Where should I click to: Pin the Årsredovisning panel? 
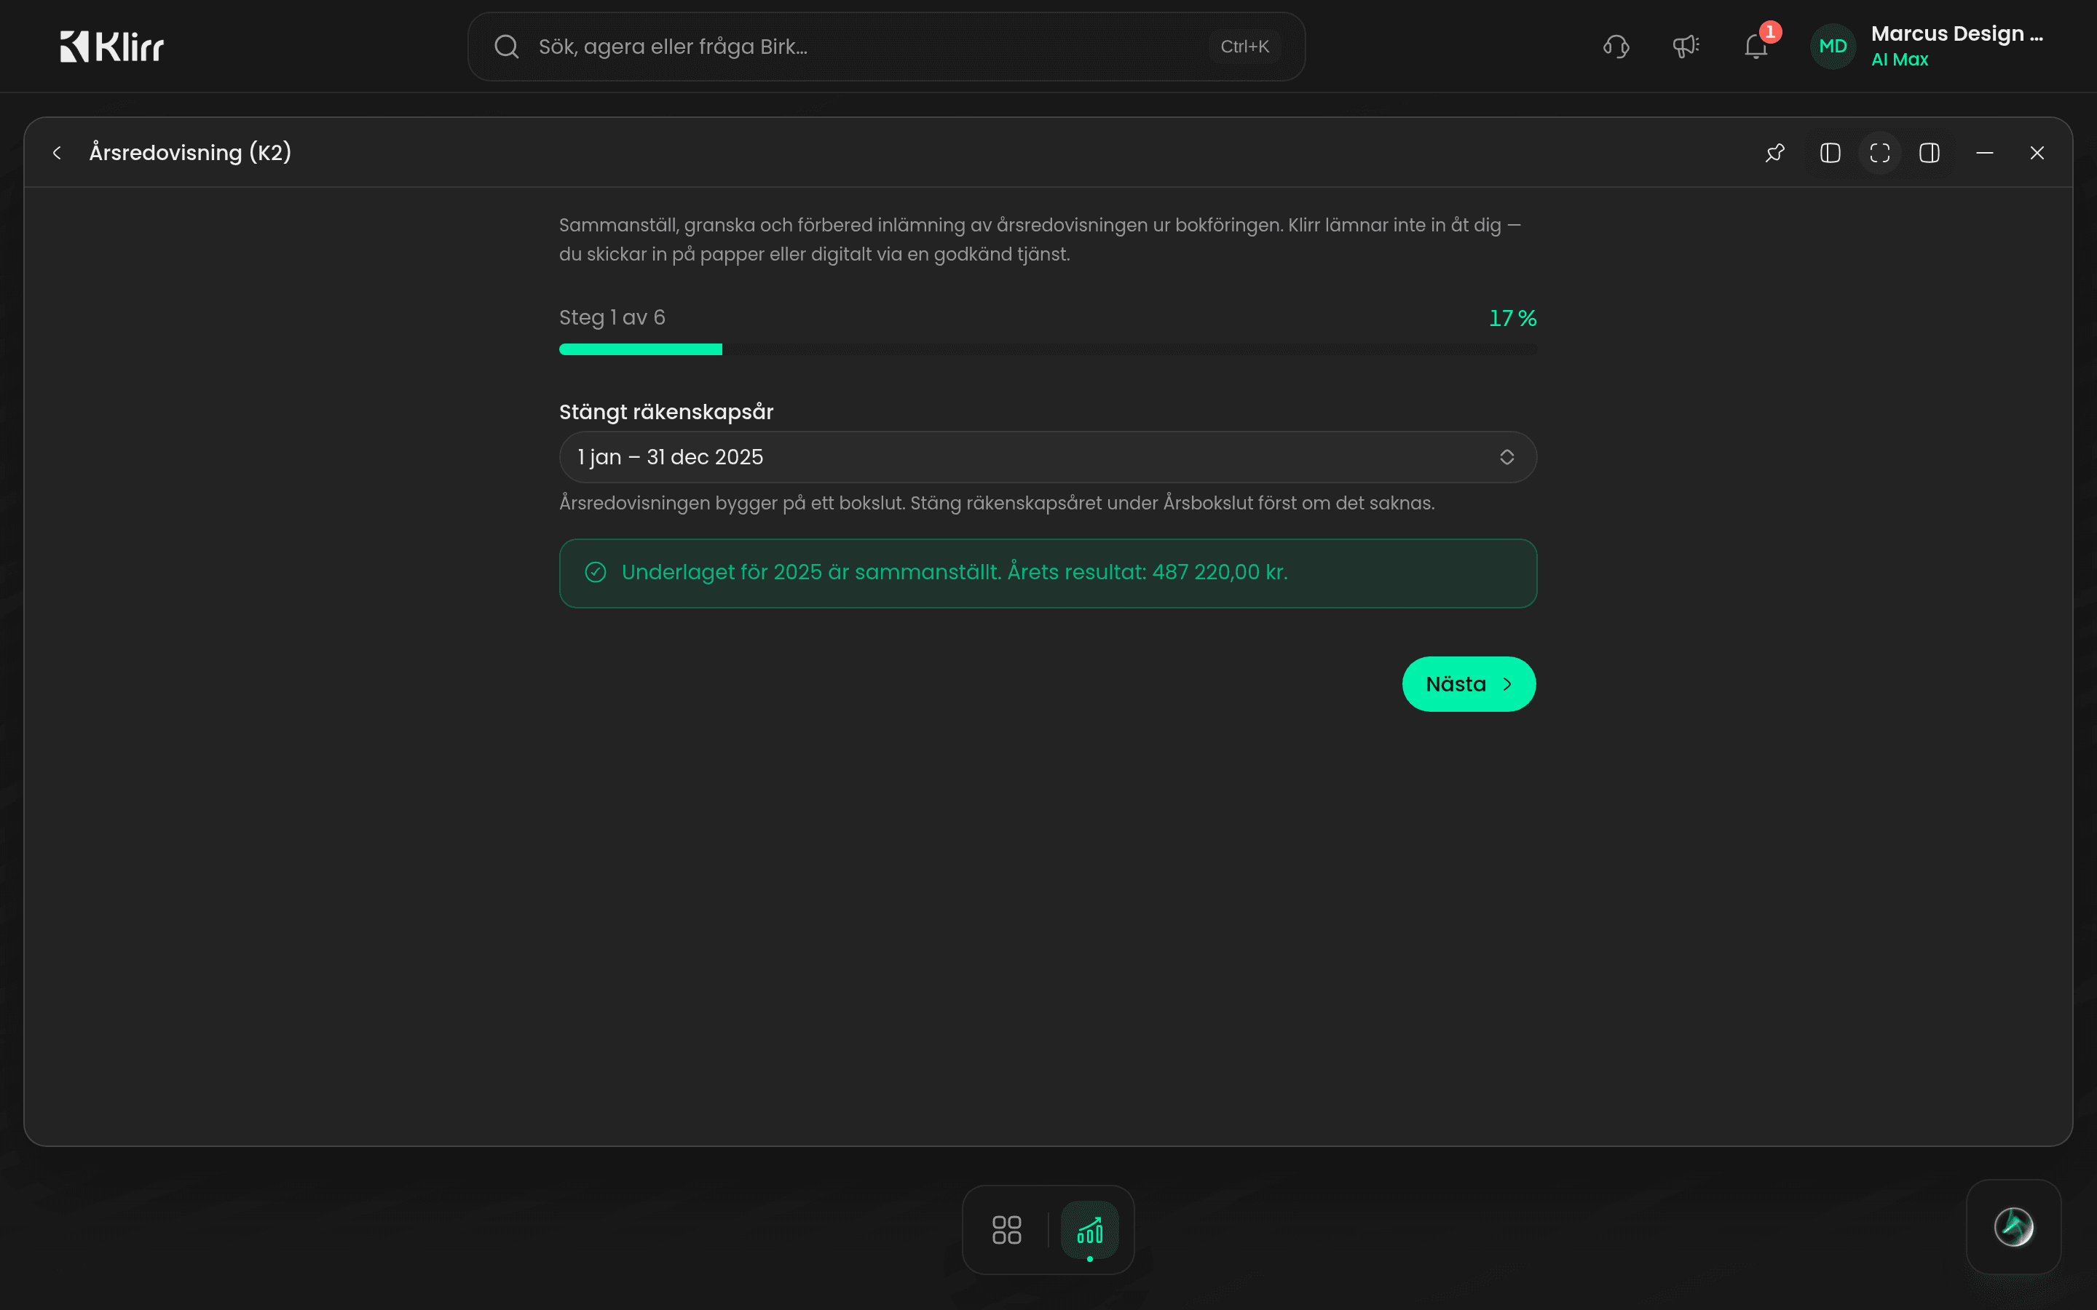(1774, 154)
